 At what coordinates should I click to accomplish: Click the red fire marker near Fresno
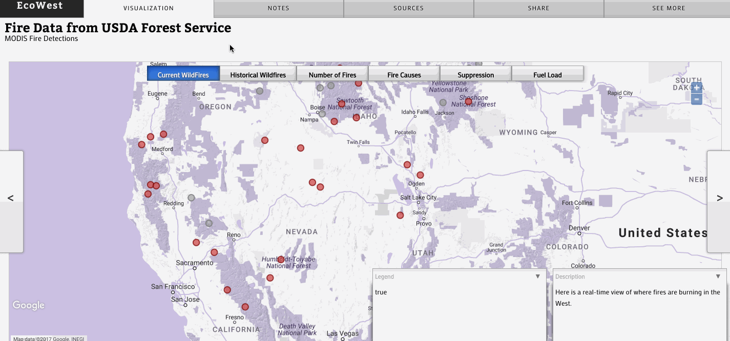(245, 307)
